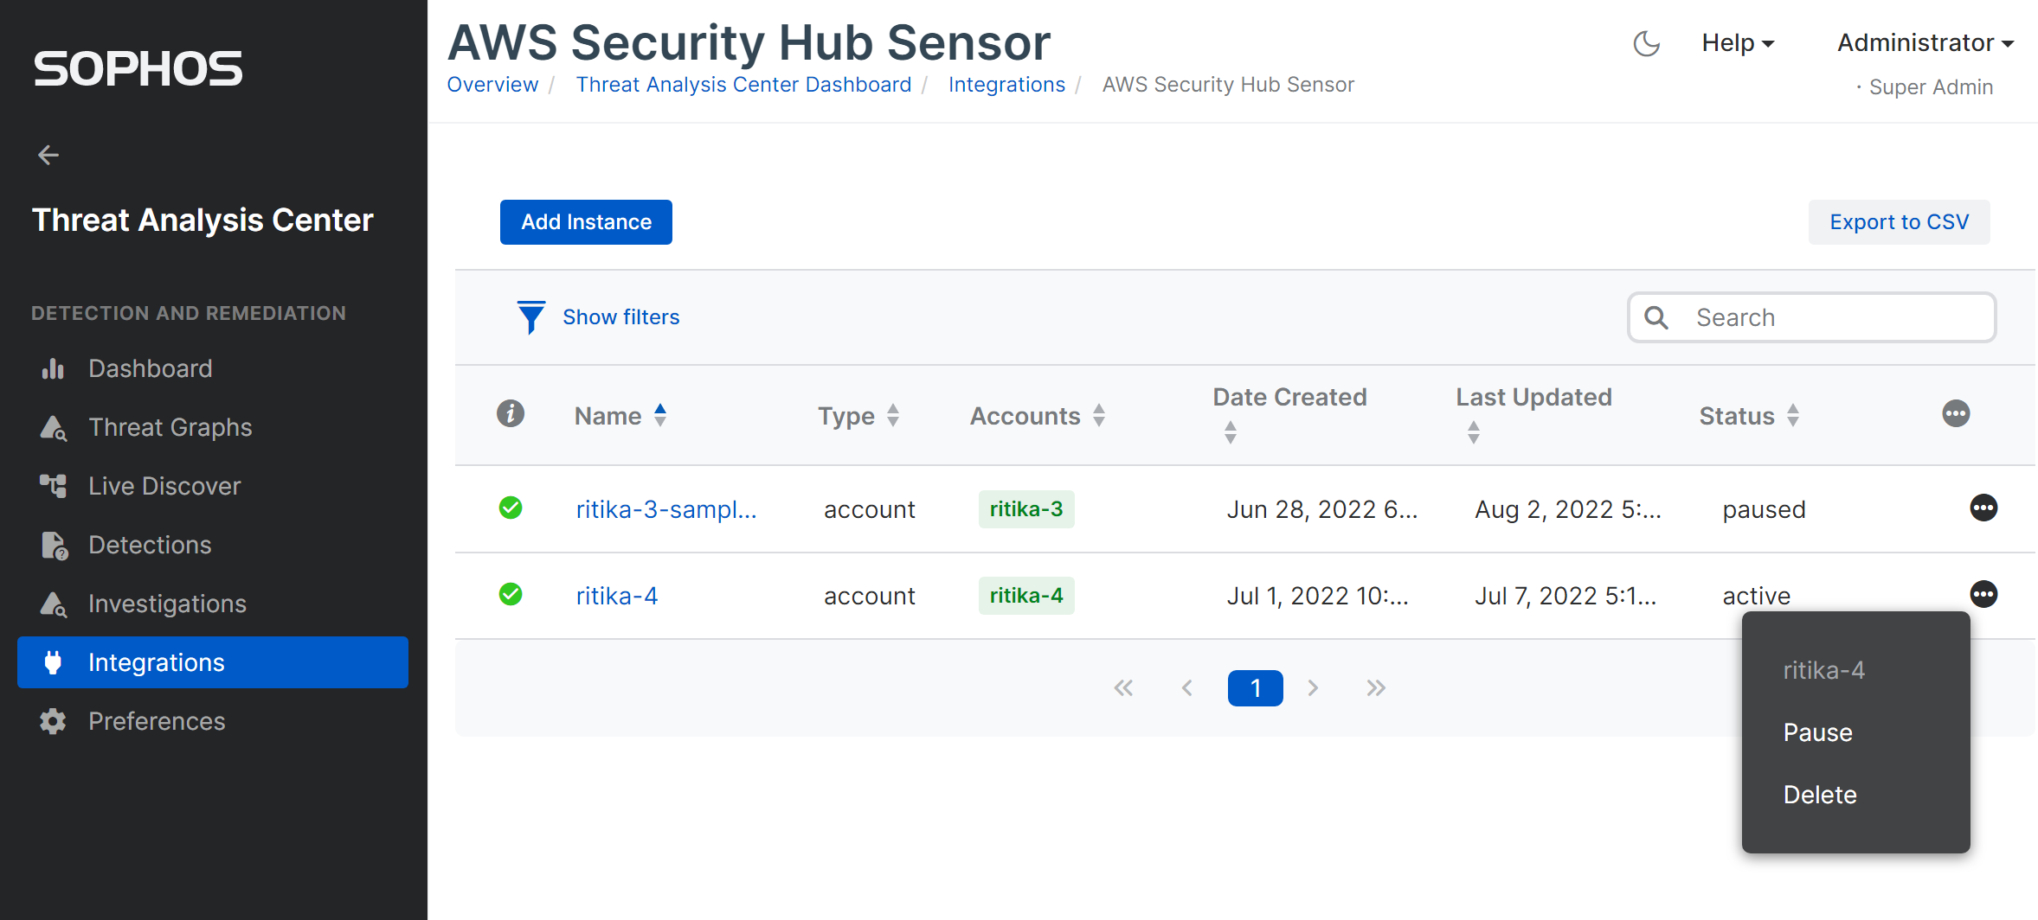
Task: Click the back arrow in the sidebar
Action: (48, 156)
